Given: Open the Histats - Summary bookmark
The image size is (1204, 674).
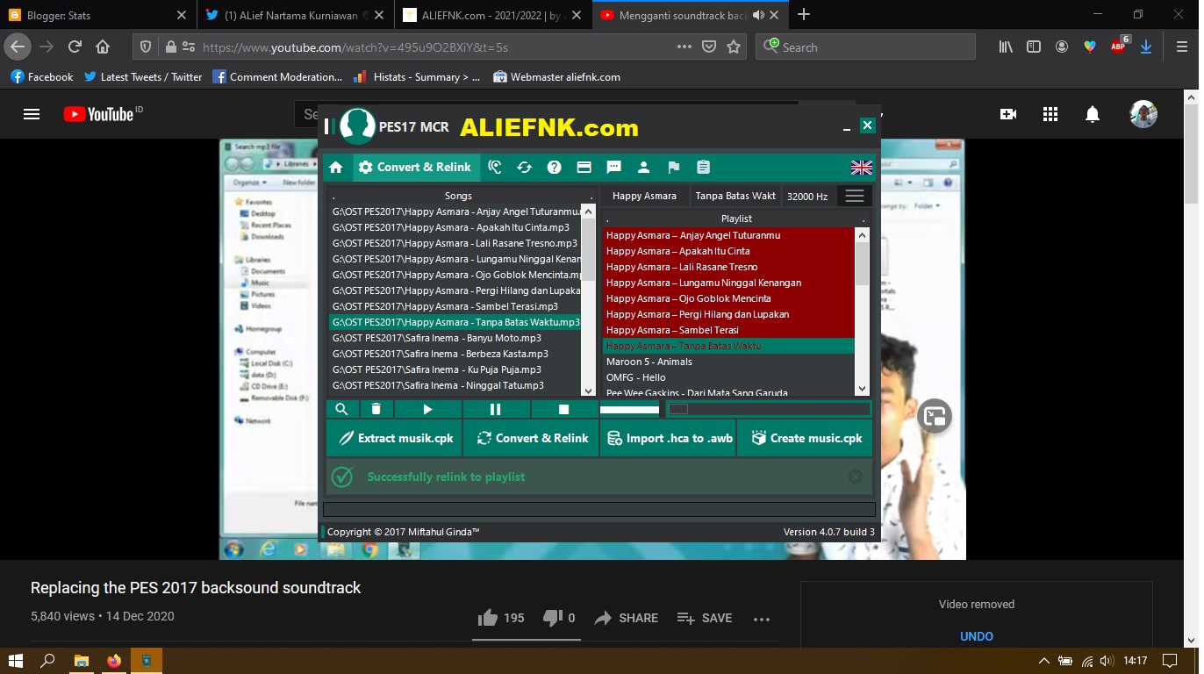Looking at the screenshot, I should click(417, 77).
